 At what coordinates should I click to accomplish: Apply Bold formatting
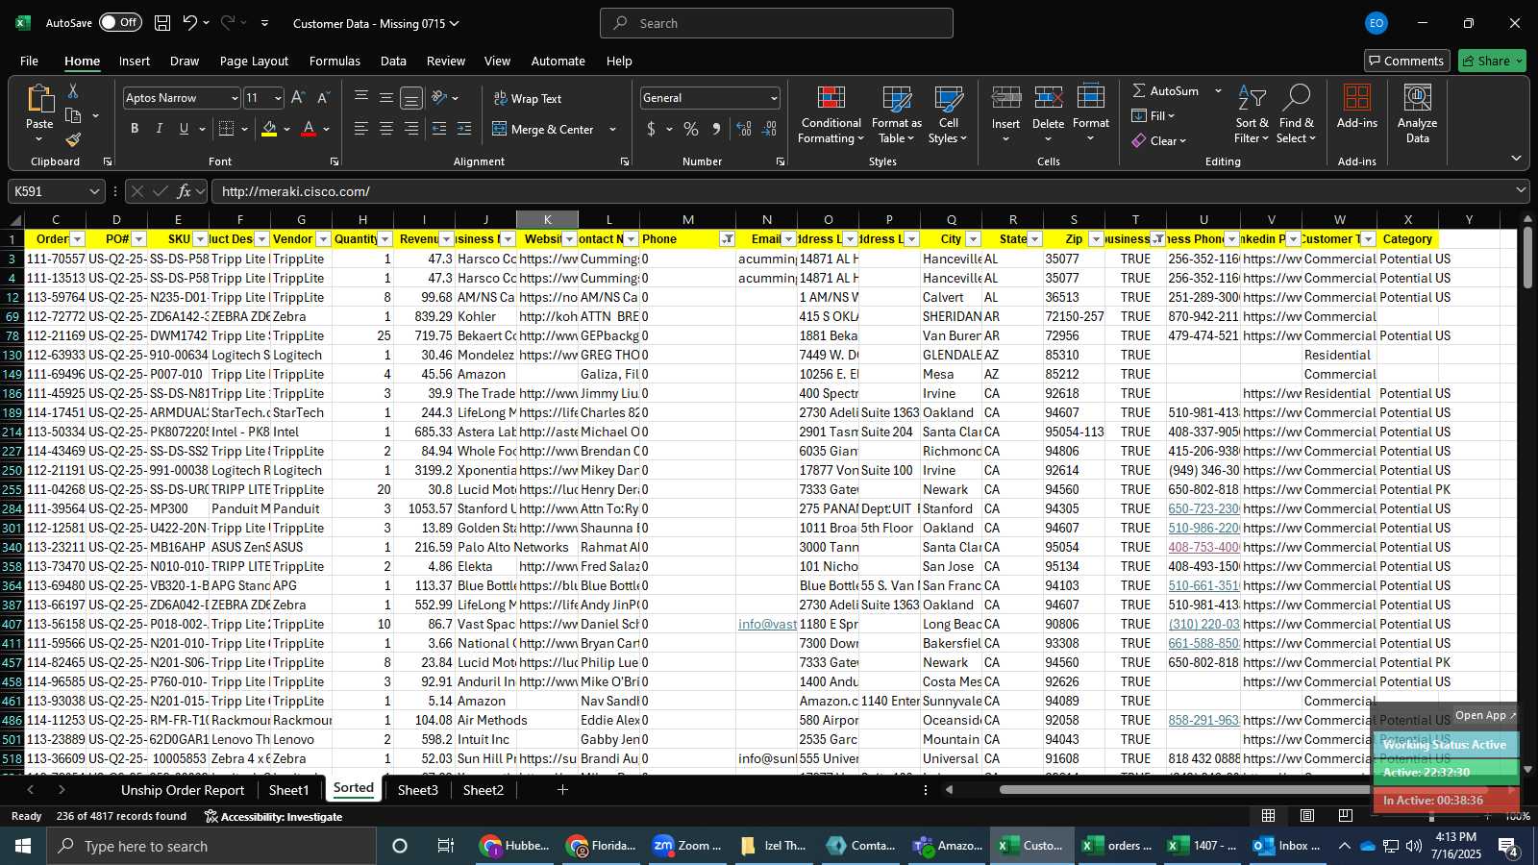135,129
